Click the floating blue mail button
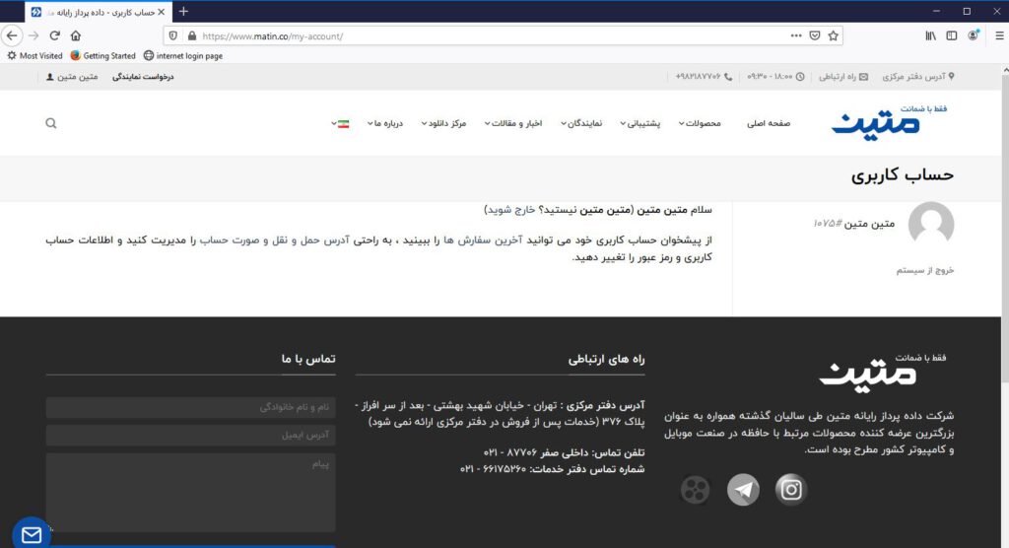Image resolution: width=1009 pixels, height=548 pixels. point(32,533)
